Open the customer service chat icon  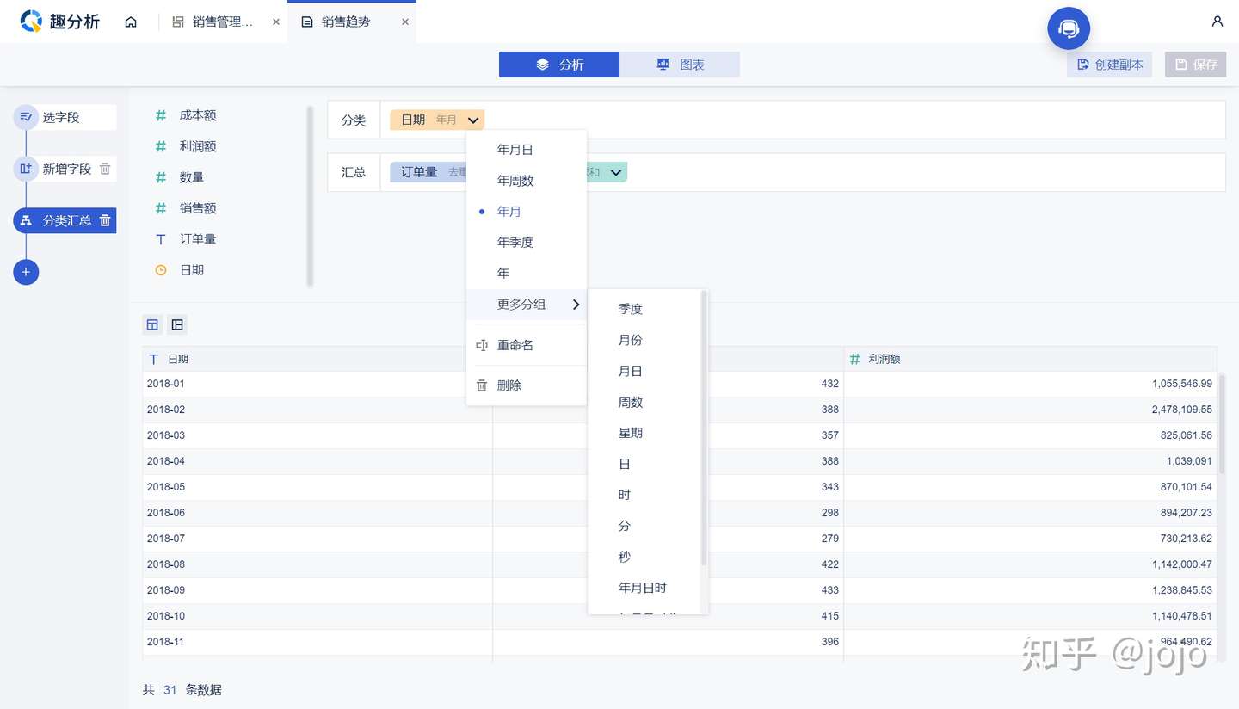coord(1069,28)
